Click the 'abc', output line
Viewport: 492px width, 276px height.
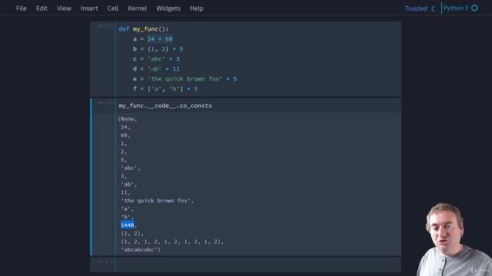pyautogui.click(x=131, y=168)
